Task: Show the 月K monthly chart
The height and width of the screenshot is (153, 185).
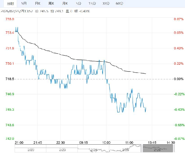Action: (x=65, y=4)
